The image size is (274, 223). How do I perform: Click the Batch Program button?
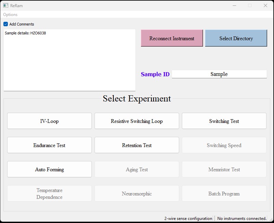pyautogui.click(x=224, y=193)
